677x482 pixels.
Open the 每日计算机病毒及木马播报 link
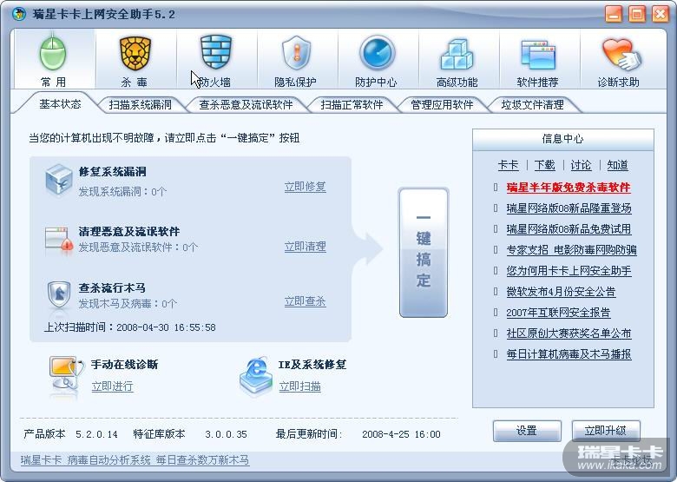click(569, 354)
